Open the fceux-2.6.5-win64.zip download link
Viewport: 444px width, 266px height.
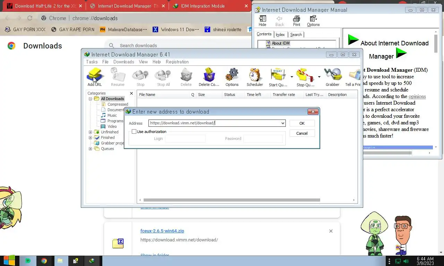[162, 231]
